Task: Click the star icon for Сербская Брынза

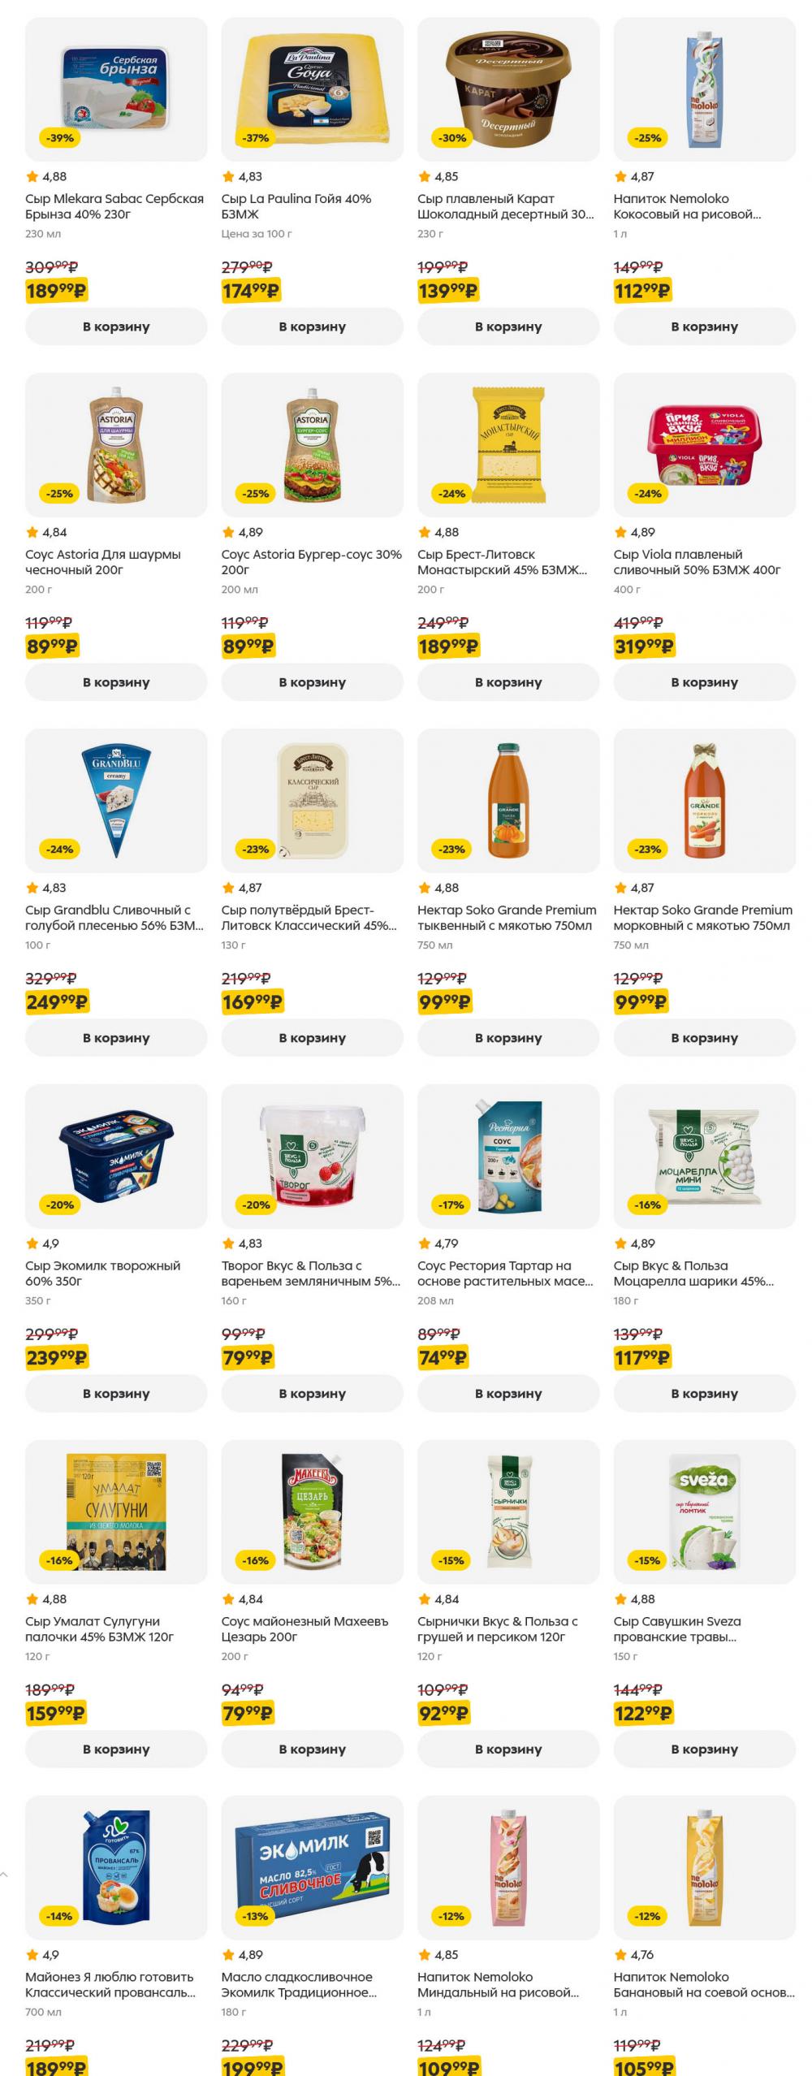Action: click(32, 177)
